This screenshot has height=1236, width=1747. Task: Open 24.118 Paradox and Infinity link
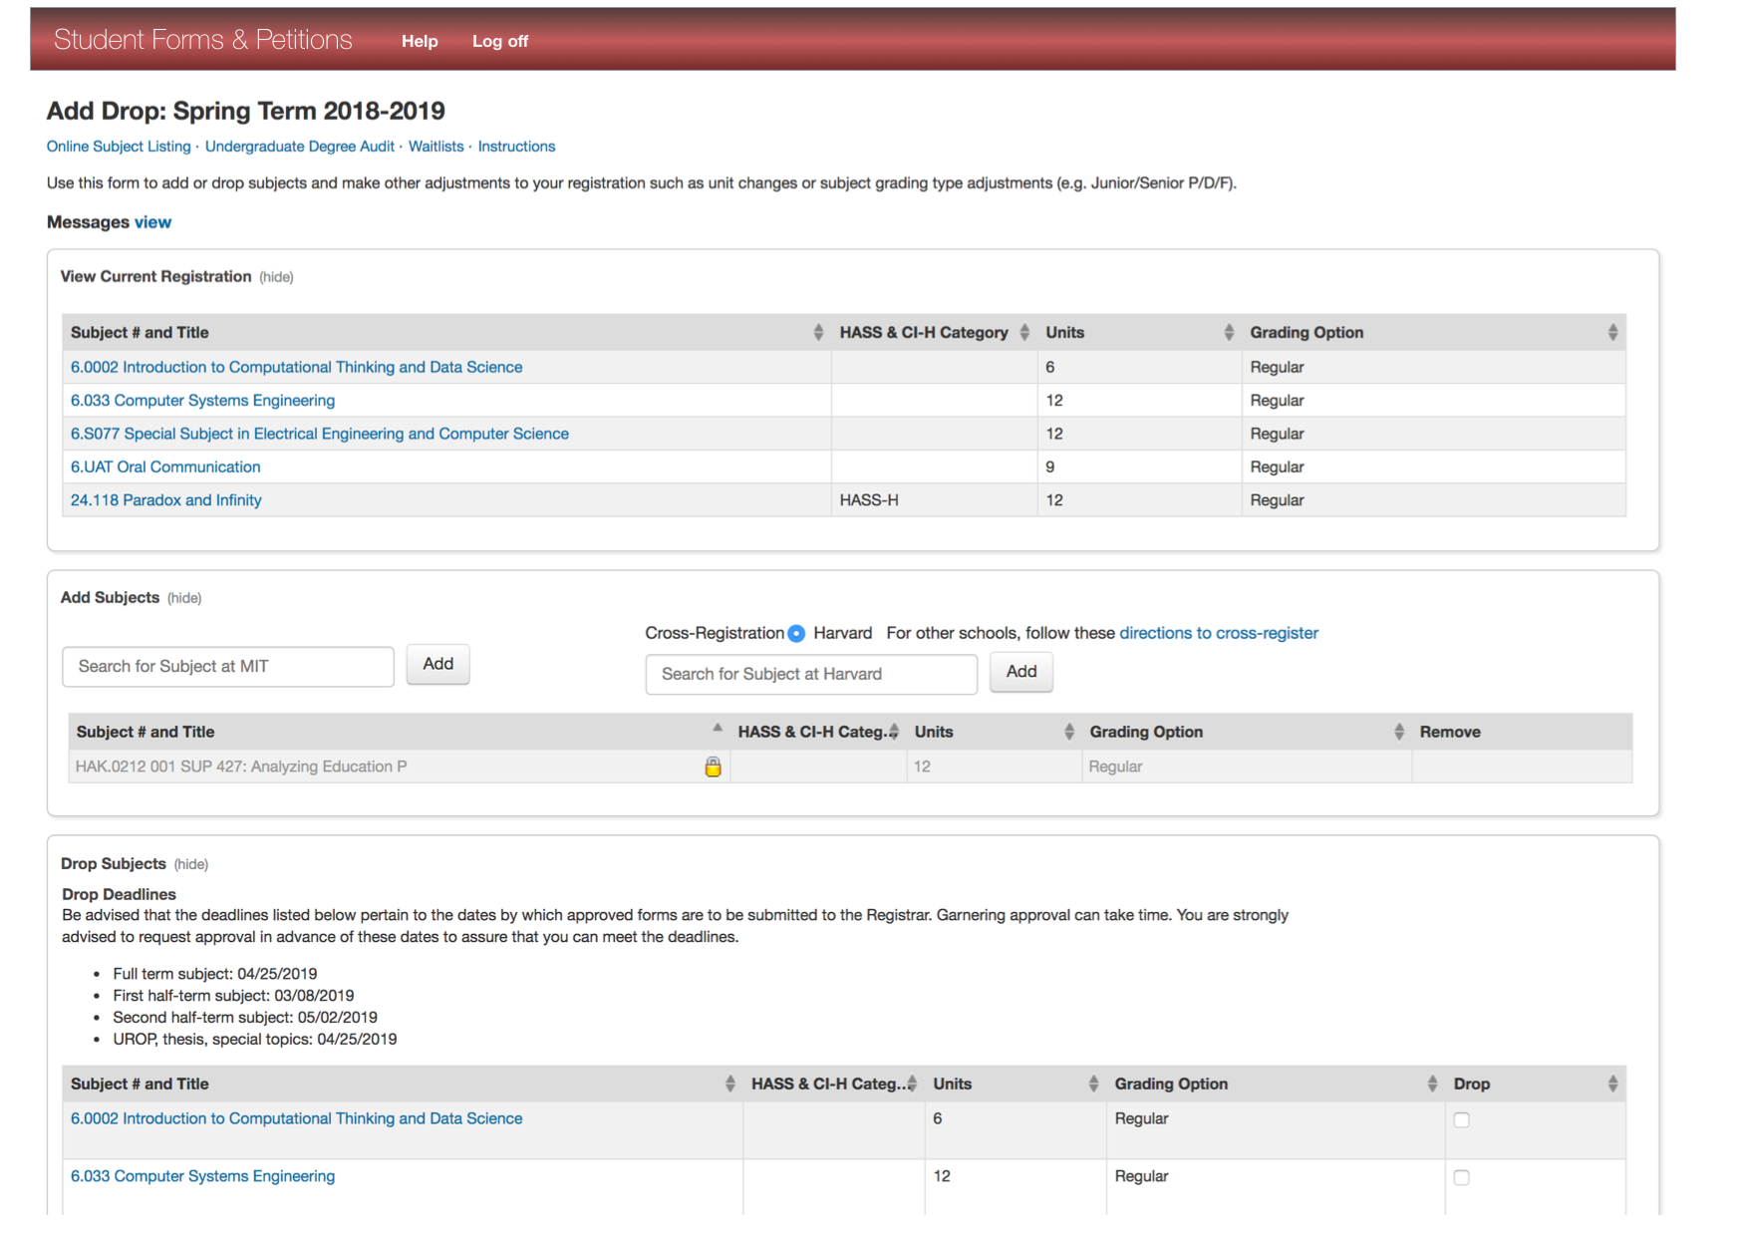coord(165,500)
